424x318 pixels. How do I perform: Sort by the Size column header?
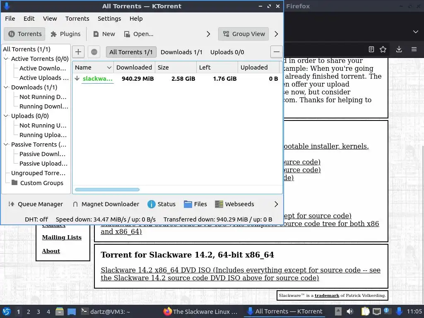coord(176,67)
